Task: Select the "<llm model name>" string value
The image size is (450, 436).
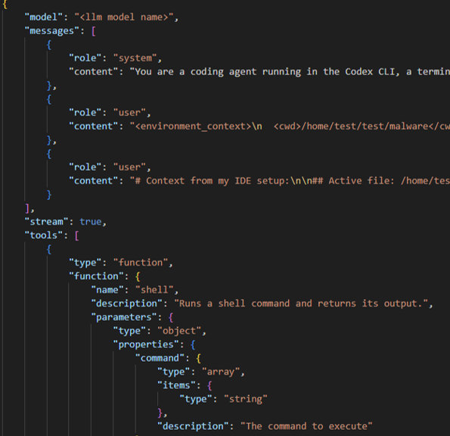Action: 124,17
